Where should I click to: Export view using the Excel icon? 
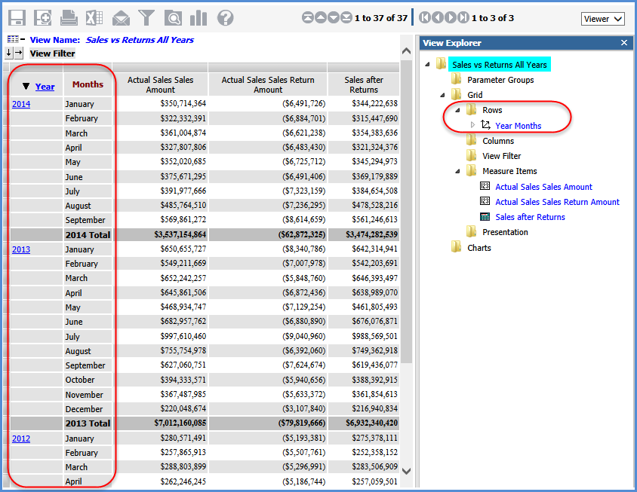94,18
